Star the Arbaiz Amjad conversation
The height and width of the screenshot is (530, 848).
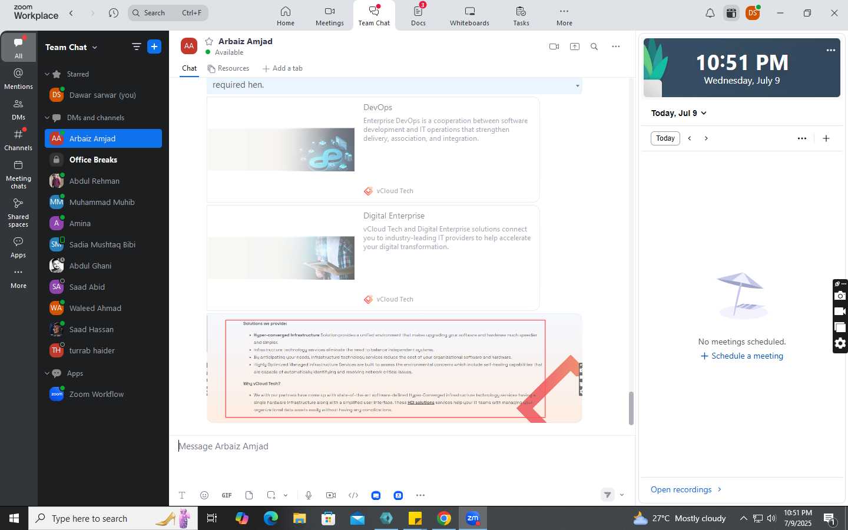click(x=208, y=41)
